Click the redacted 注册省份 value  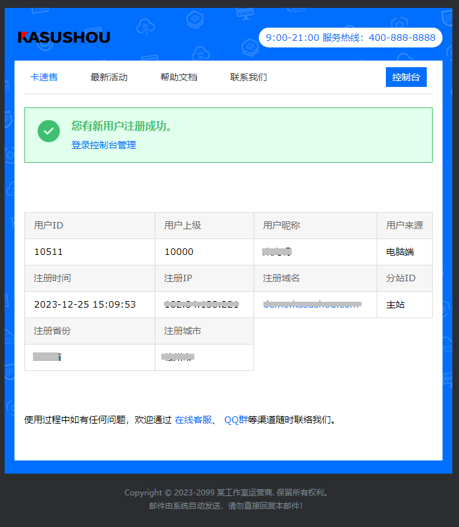pyautogui.click(x=47, y=357)
